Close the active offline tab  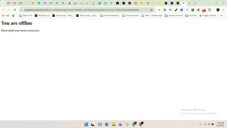pos(184,3)
